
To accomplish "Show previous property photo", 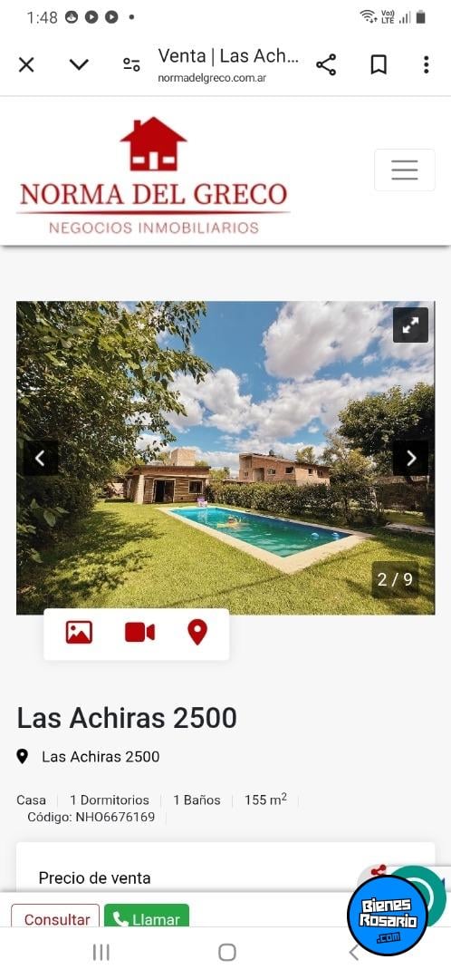I will tap(40, 459).
